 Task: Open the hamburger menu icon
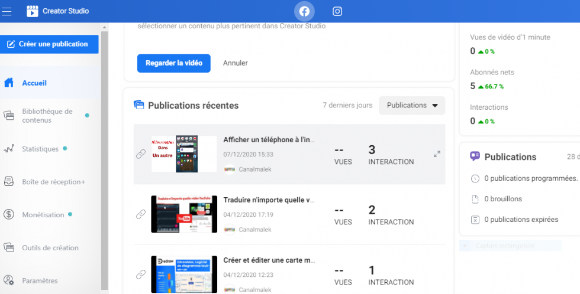[x=7, y=11]
